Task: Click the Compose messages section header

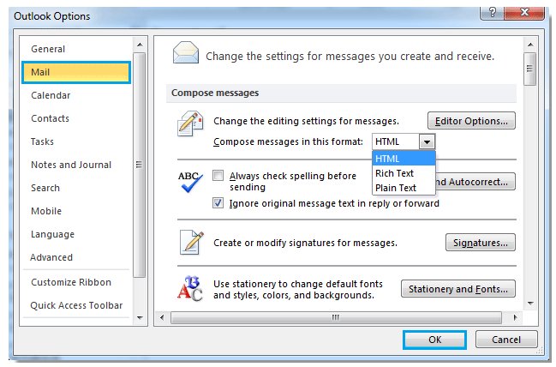Action: click(341, 93)
